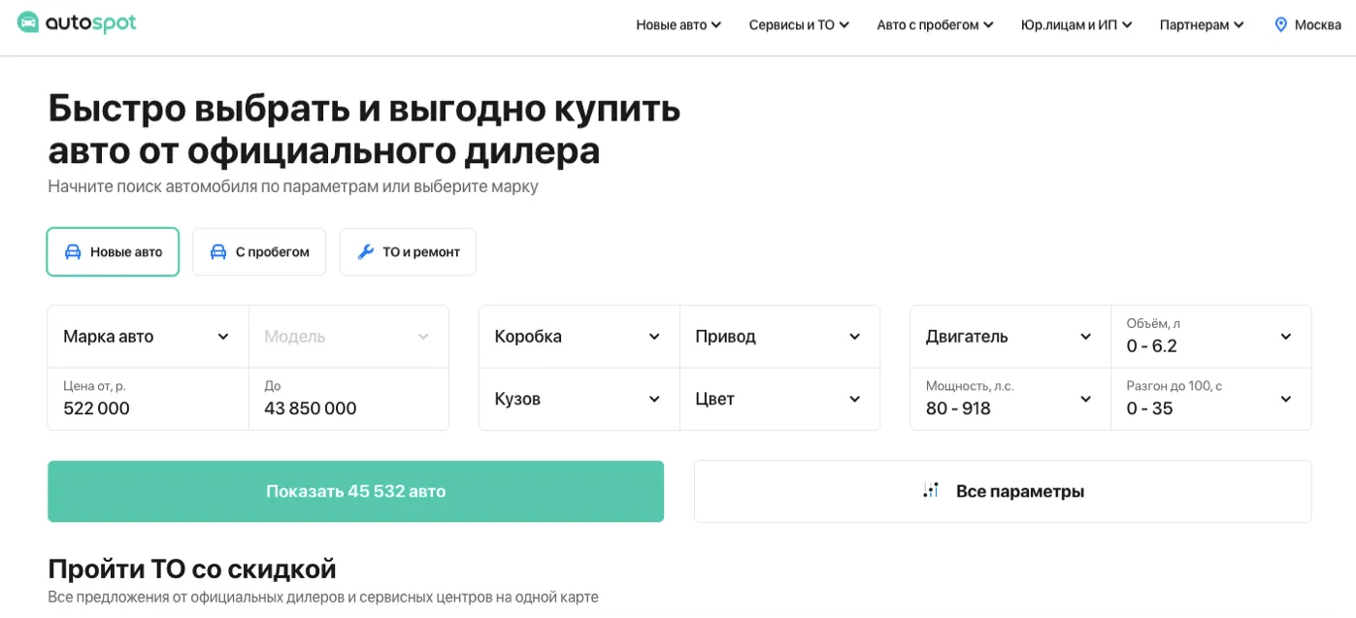This screenshot has width=1356, height=618.
Task: Open Новые авто menu in header
Action: (678, 25)
